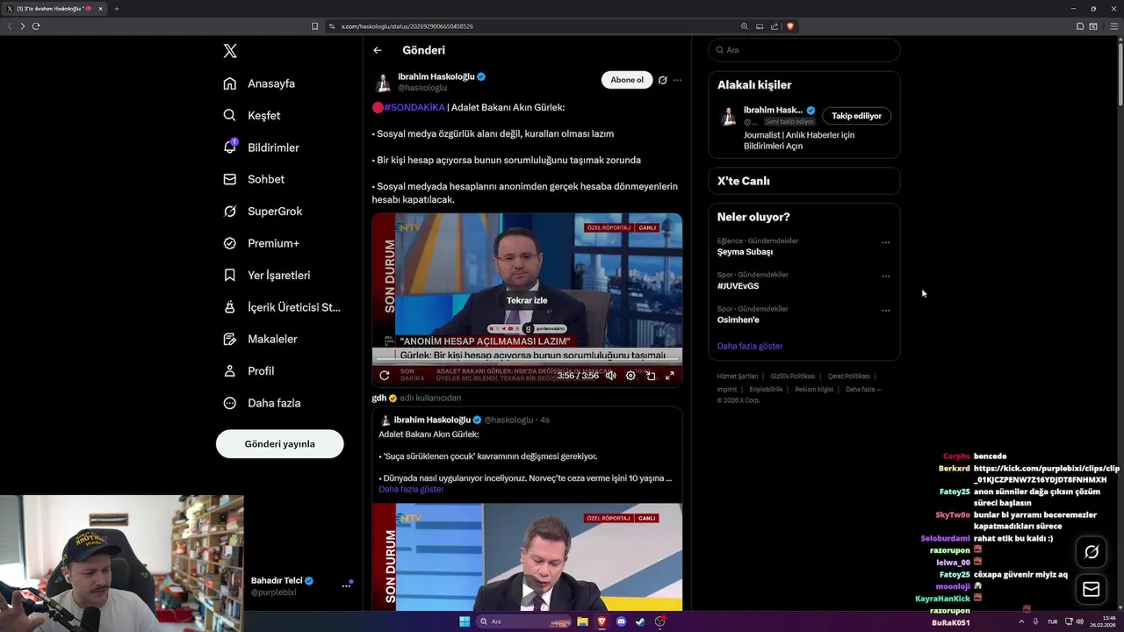This screenshot has height=632, width=1124.
Task: Click the share icon in address bar
Action: click(x=775, y=26)
